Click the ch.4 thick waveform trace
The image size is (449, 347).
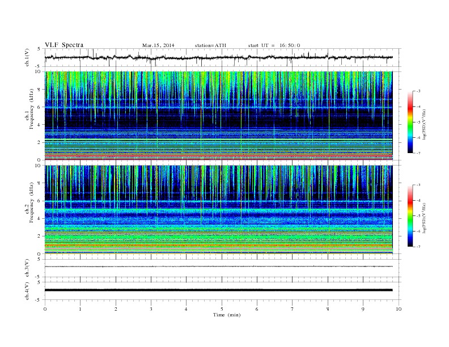coord(218,290)
